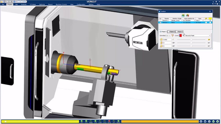The height and width of the screenshot is (124, 221).
Task: Open the Utilities menu
Action: tap(91, 4)
